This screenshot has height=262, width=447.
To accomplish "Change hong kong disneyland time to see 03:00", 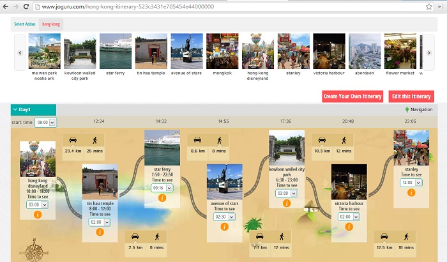I will point(37,204).
